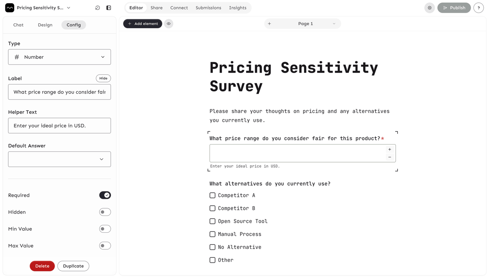This screenshot has width=489, height=278.
Task: Enable the Min Value toggle
Action: (x=105, y=229)
